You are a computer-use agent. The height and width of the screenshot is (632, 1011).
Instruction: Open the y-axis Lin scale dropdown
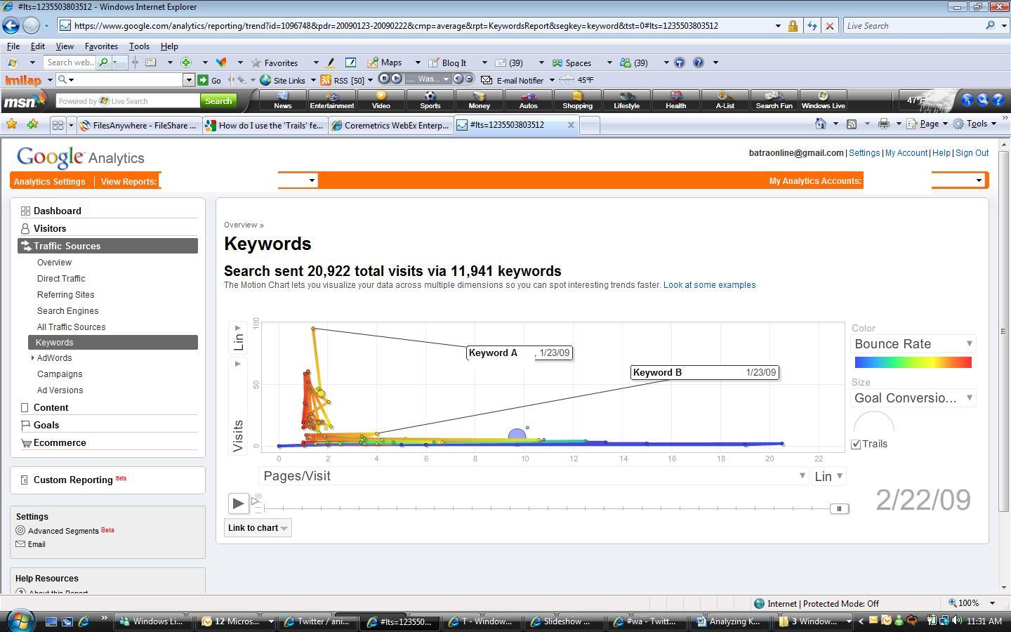coord(238,338)
